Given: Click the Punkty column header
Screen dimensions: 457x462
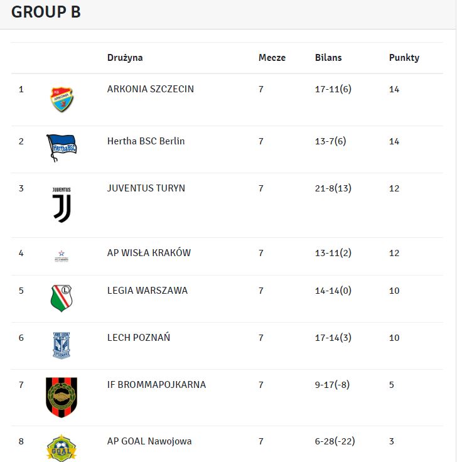Looking at the screenshot, I should point(404,58).
